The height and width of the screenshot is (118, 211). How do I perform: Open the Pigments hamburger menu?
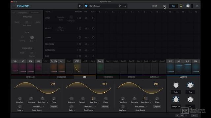tap(14, 6)
